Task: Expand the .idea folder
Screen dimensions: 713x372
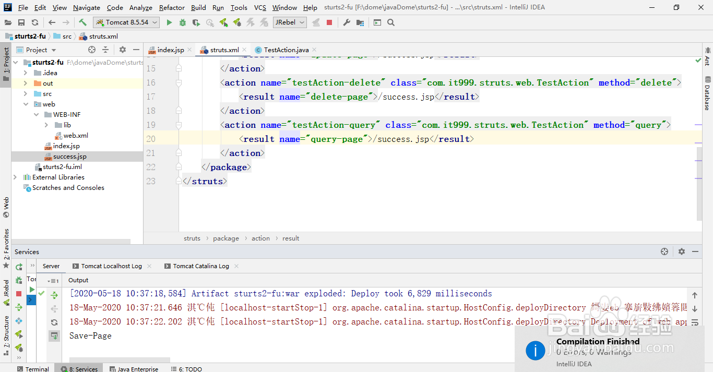Action: (x=26, y=73)
